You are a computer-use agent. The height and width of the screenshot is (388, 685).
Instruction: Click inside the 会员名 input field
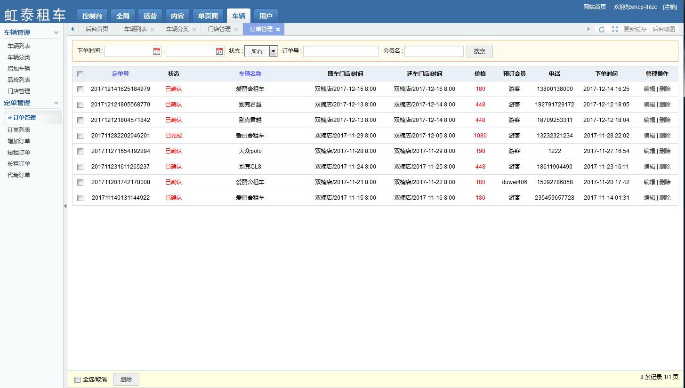tap(433, 51)
